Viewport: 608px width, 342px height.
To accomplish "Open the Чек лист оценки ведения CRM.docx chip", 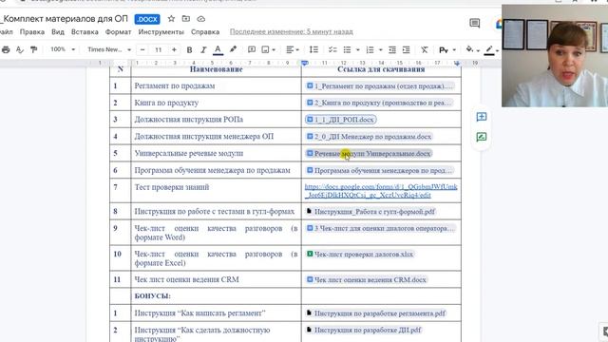I will pyautogui.click(x=367, y=279).
